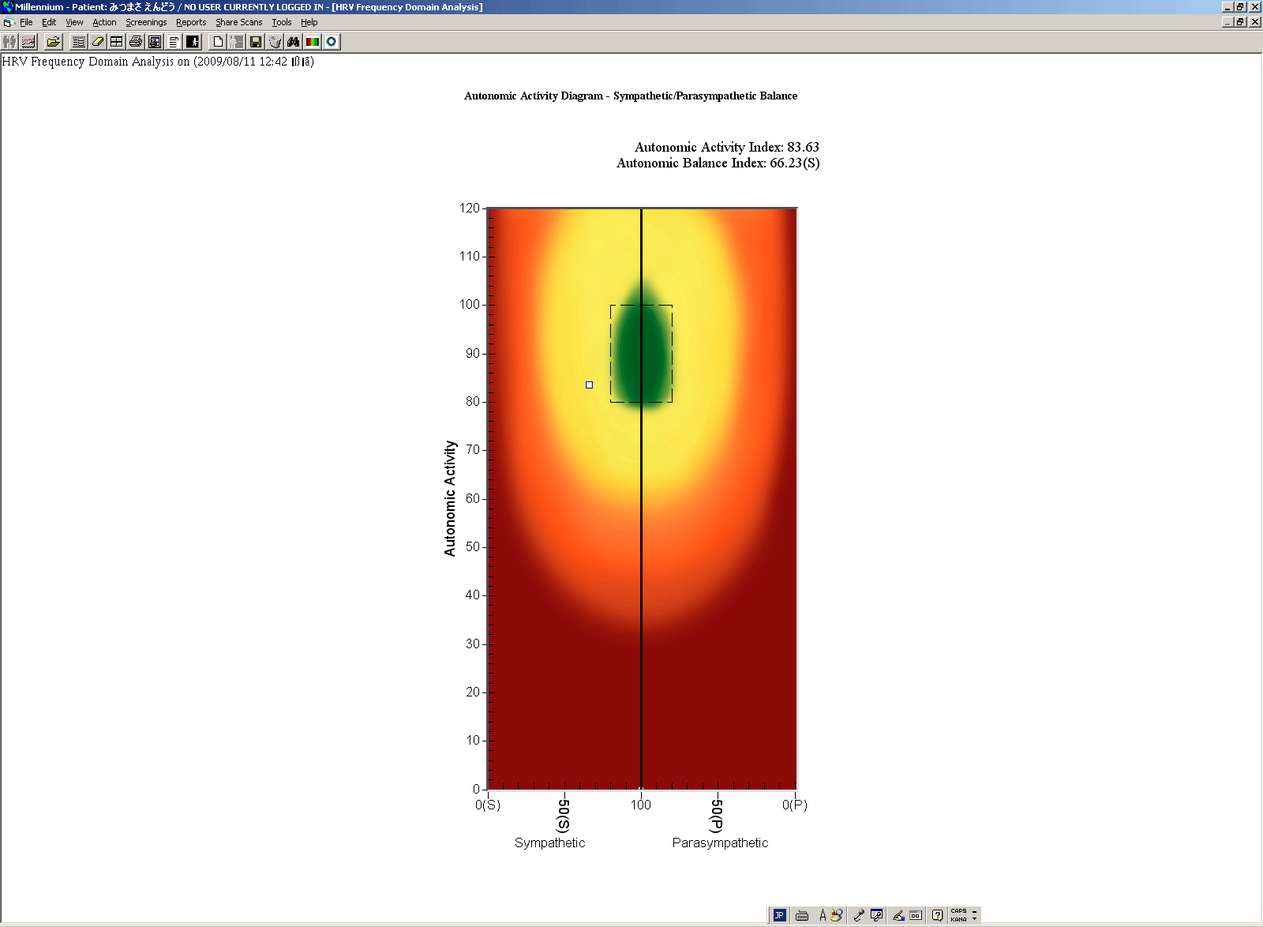This screenshot has height=927, width=1263.
Task: Open the Action menu
Action: (104, 22)
